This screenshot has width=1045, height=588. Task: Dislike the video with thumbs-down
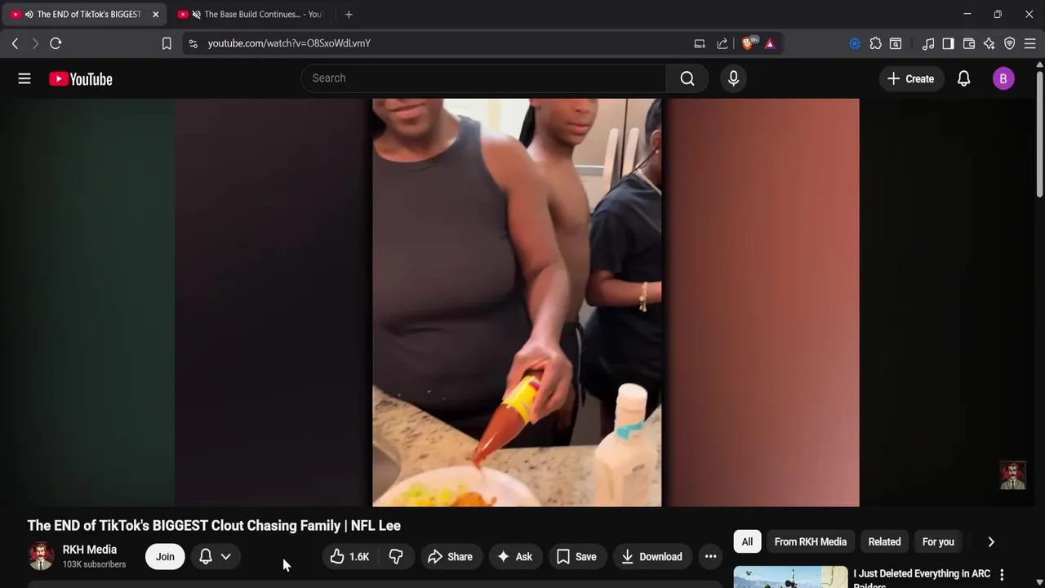click(x=397, y=557)
